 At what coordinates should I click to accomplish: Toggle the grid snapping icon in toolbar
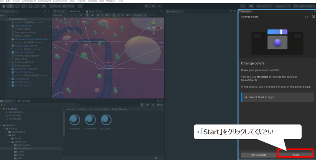pos(80,6)
